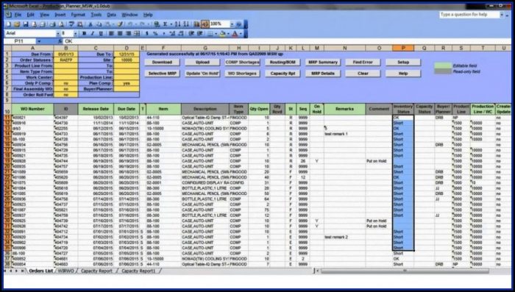Click the Paste clipboard icon
The image size is (515, 292).
tap(108, 24)
